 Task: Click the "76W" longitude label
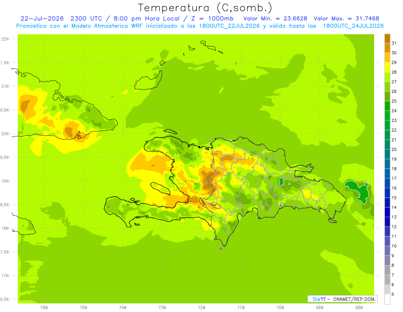44,308
